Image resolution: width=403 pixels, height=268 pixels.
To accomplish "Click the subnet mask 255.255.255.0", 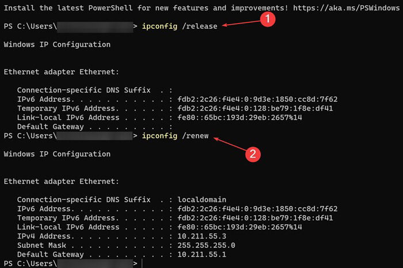I will coord(206,245).
